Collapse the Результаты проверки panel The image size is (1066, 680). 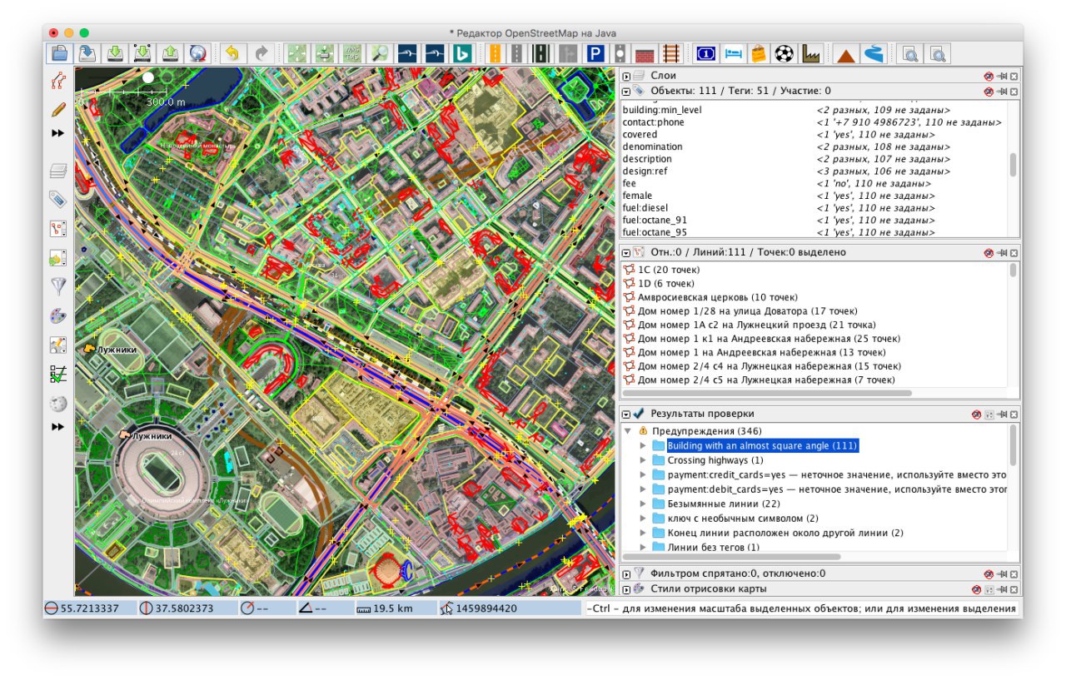pyautogui.click(x=626, y=414)
